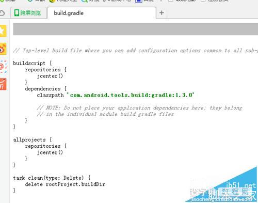Screen dimensions: 258x203
Task: Click the blue Baidu paw bookmark icon
Action: coord(139,1)
